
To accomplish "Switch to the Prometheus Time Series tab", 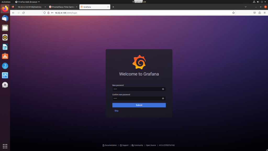I will 63,7.
